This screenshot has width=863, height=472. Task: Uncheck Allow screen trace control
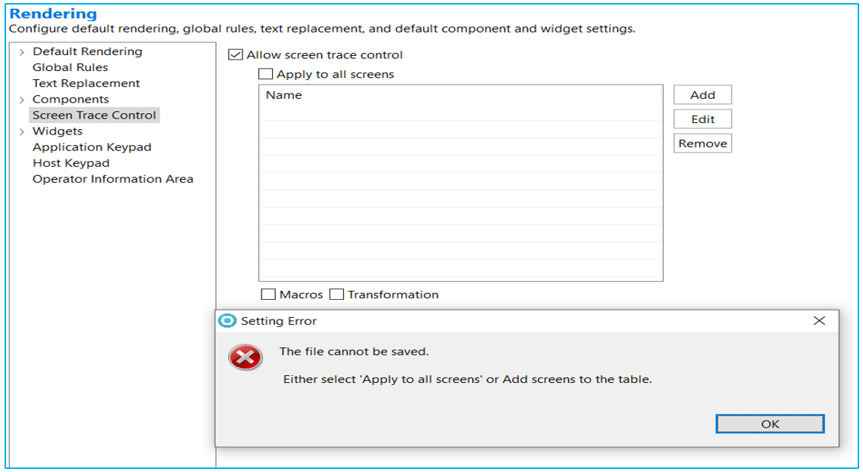236,55
